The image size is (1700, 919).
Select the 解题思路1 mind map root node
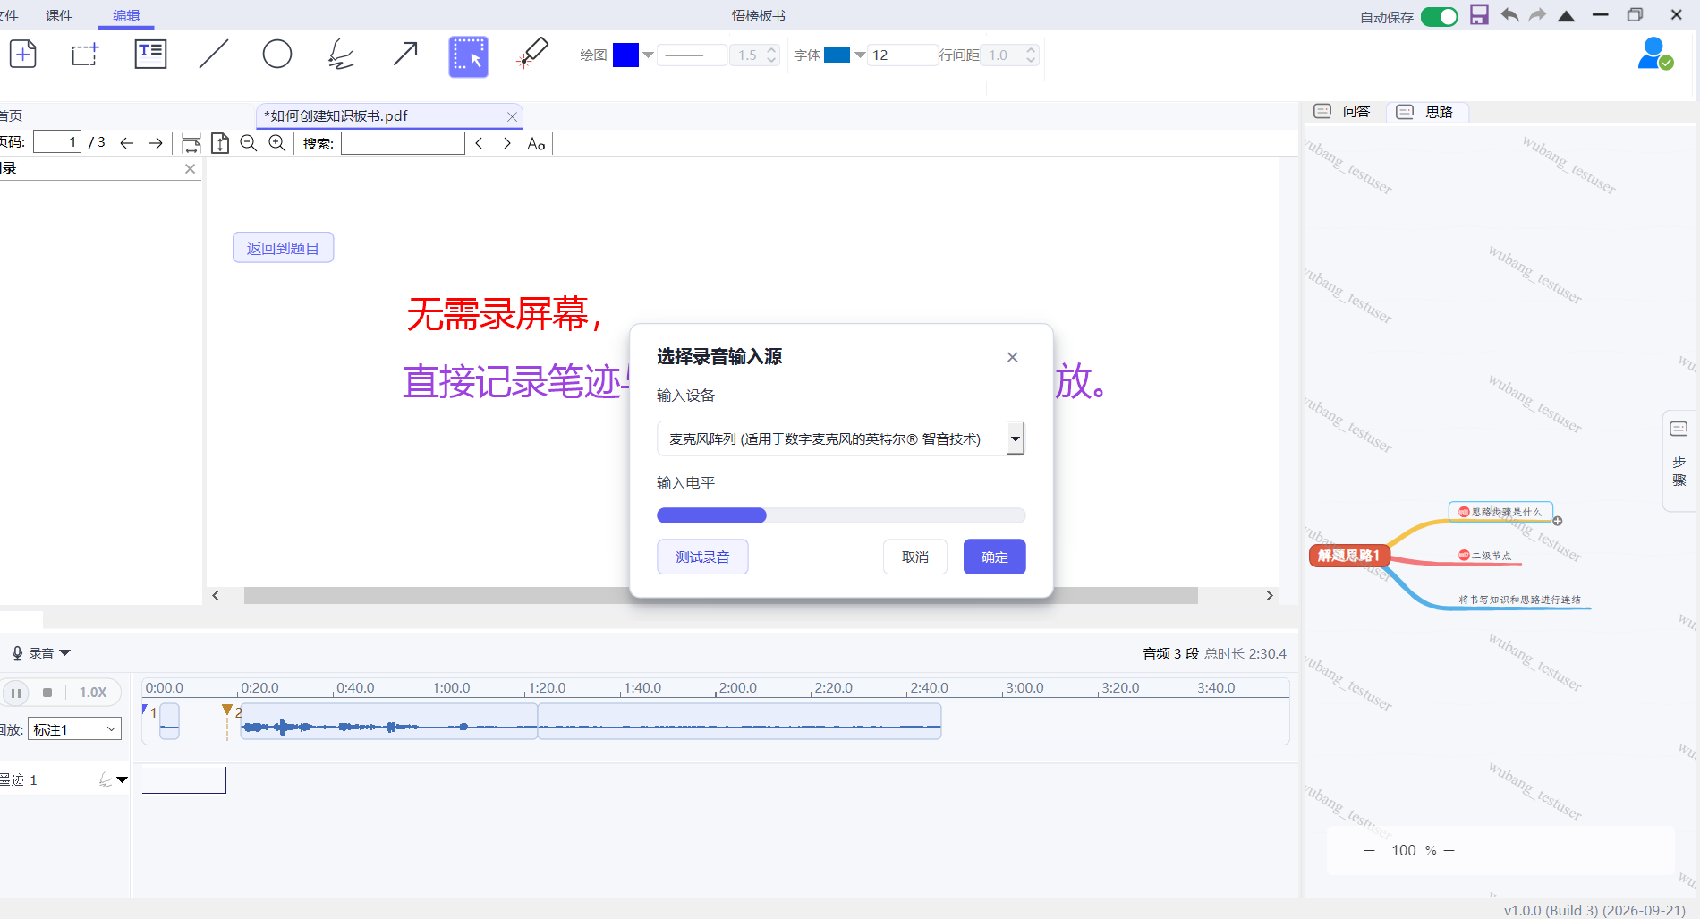point(1348,556)
